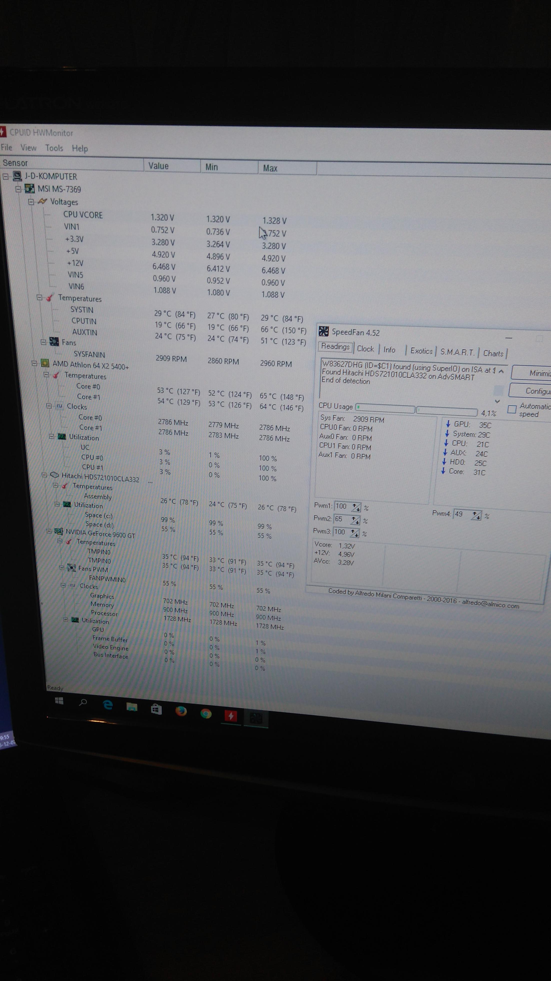Collapse the Fans node above SYSFANIN
Viewport: 551px width, 981px height.
coord(44,342)
